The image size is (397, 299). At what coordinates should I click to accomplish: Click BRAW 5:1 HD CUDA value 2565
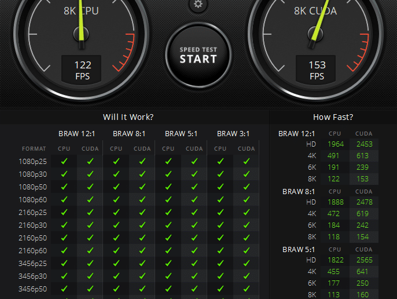tap(365, 260)
